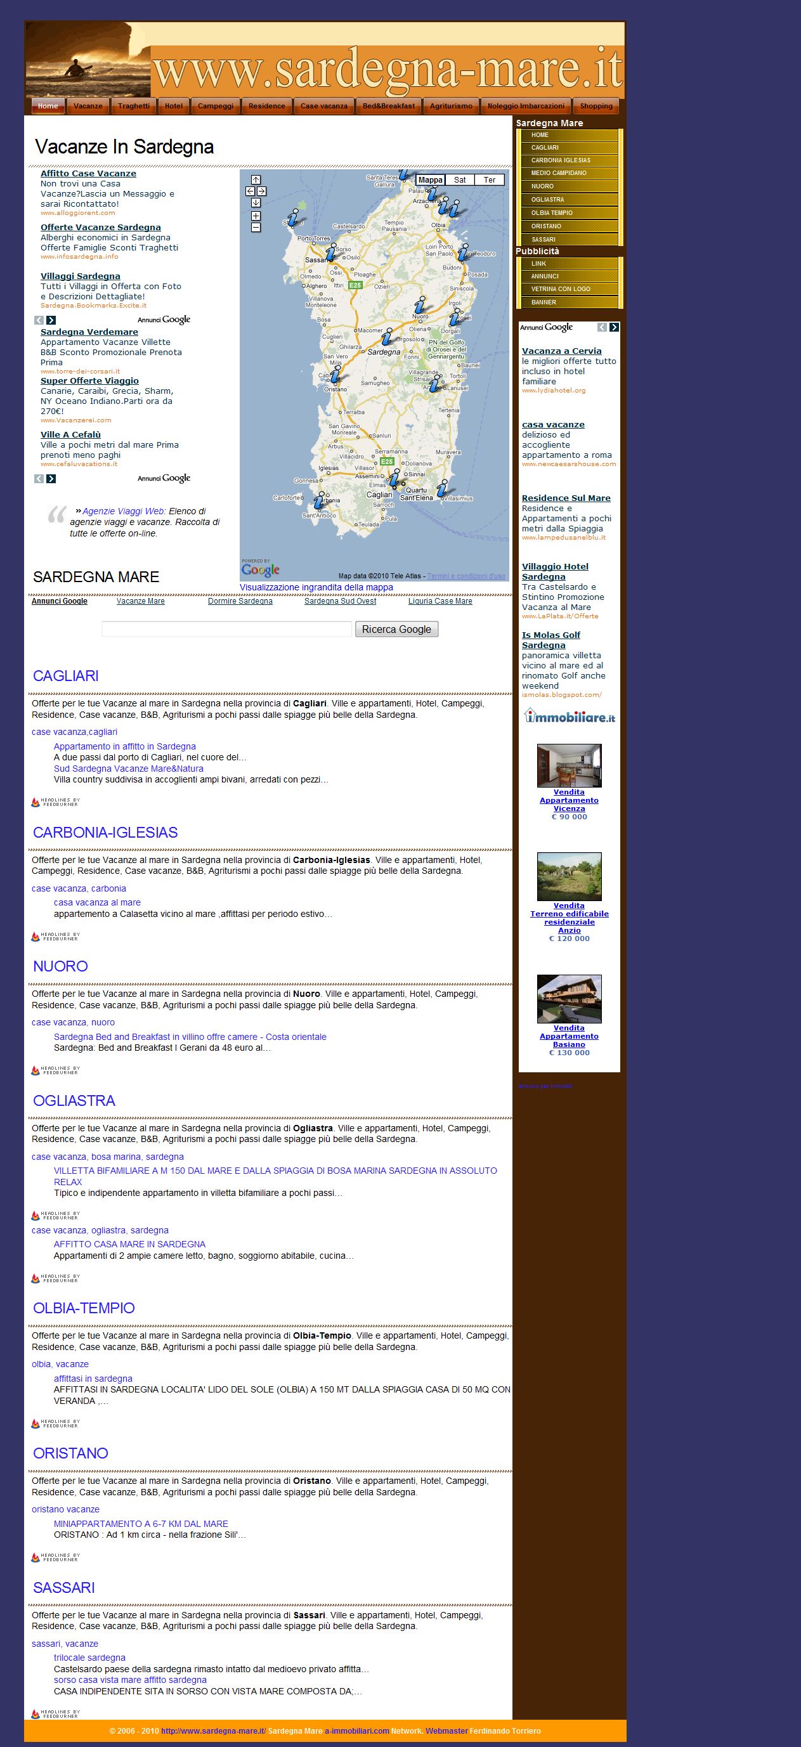Image resolution: width=801 pixels, height=1747 pixels.
Task: Click the info marker near Oristano on map
Action: tap(335, 373)
